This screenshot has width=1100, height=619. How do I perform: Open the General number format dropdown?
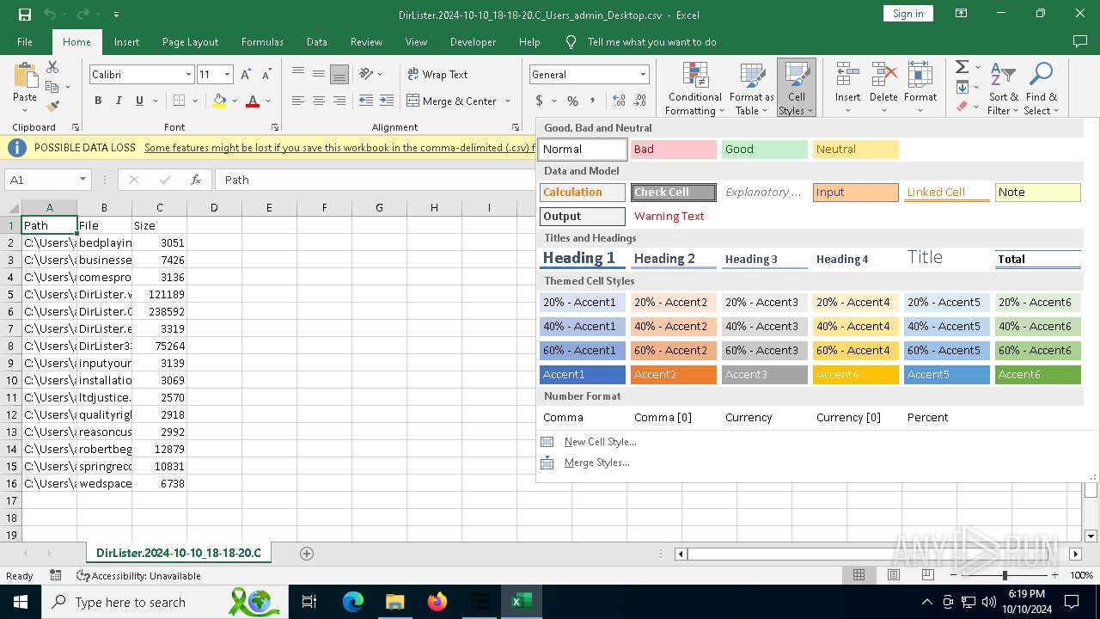[x=642, y=75]
